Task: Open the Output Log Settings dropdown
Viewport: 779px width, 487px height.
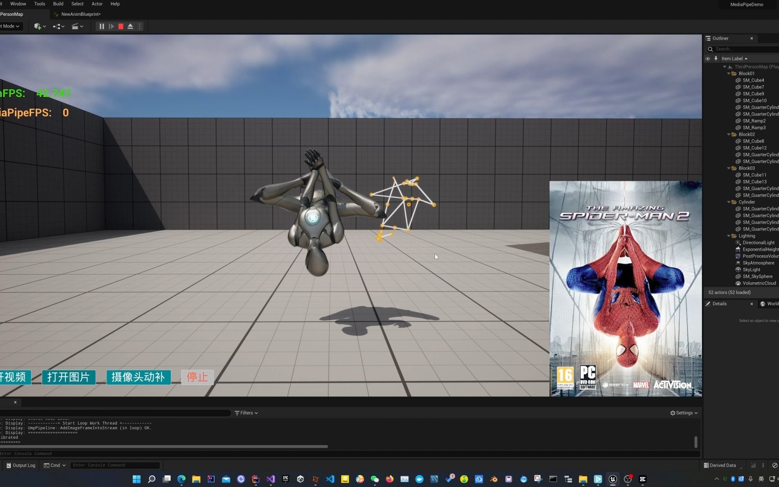Action: click(x=684, y=413)
